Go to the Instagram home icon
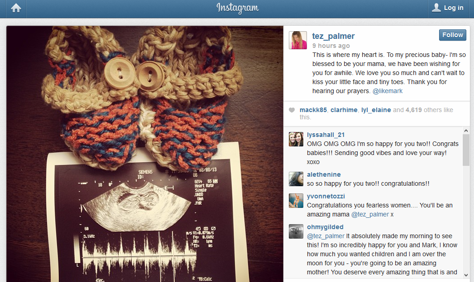Viewport: 474px width, 282px height. pyautogui.click(x=16, y=8)
